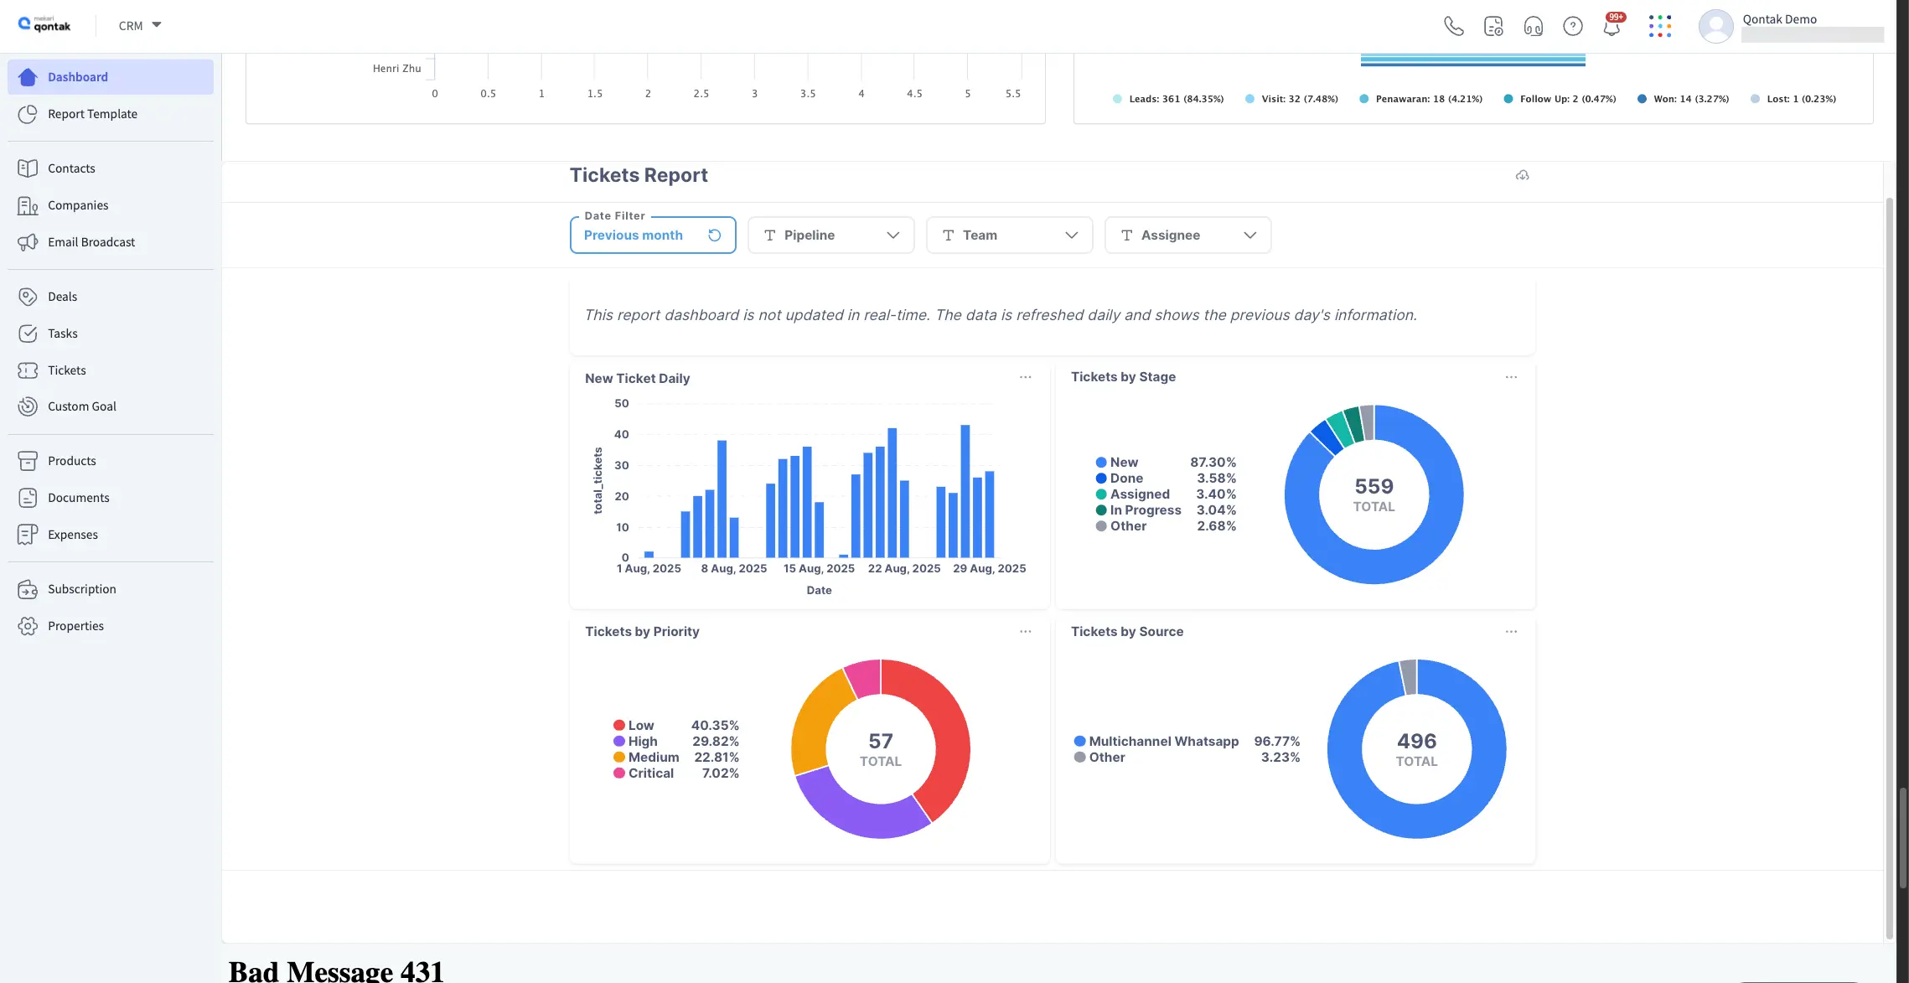Viewport: 1909px width, 983px height.
Task: Open options menu on Tickets by Priority chart
Action: click(x=1026, y=631)
